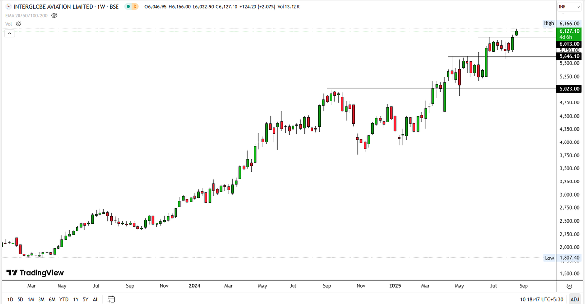This screenshot has height=304, width=585.
Task: Open the Go to date calendar icon
Action: (x=111, y=299)
